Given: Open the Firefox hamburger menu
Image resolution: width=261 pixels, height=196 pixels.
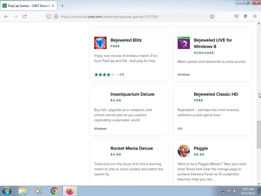Looking at the screenshot, I should [255, 16].
